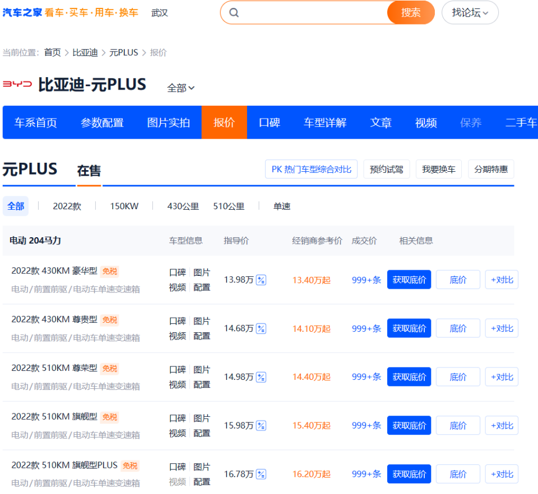Open the loan calculator icon beside 13.98万
Viewport: 538px width, 494px height.
(x=261, y=279)
